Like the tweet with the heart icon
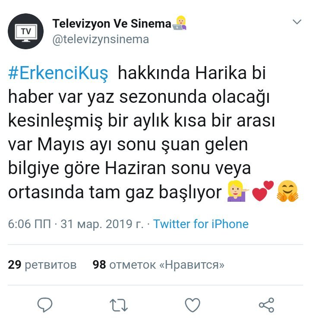 [193, 305]
